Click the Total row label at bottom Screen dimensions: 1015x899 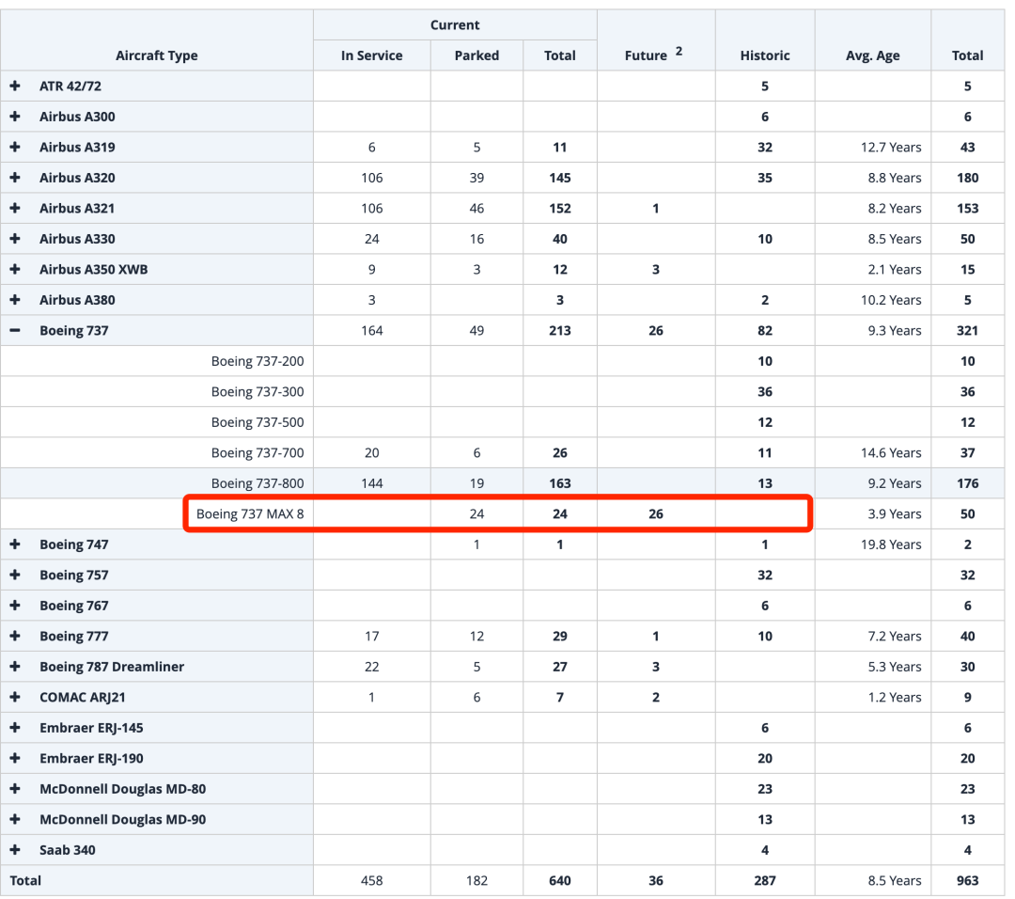coord(25,881)
